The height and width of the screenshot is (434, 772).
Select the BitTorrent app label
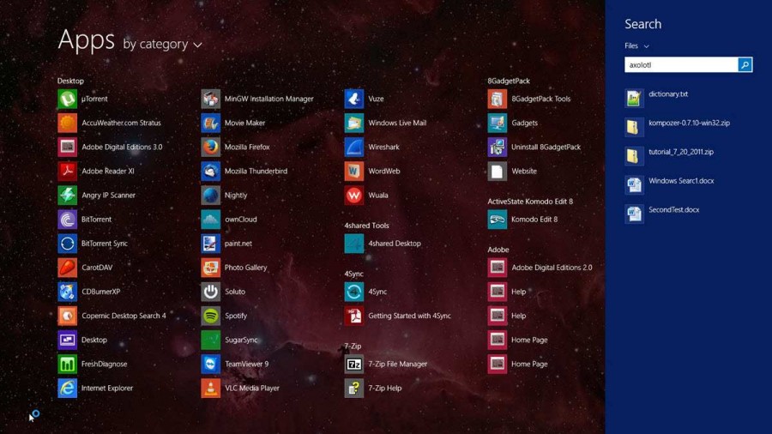pos(96,220)
